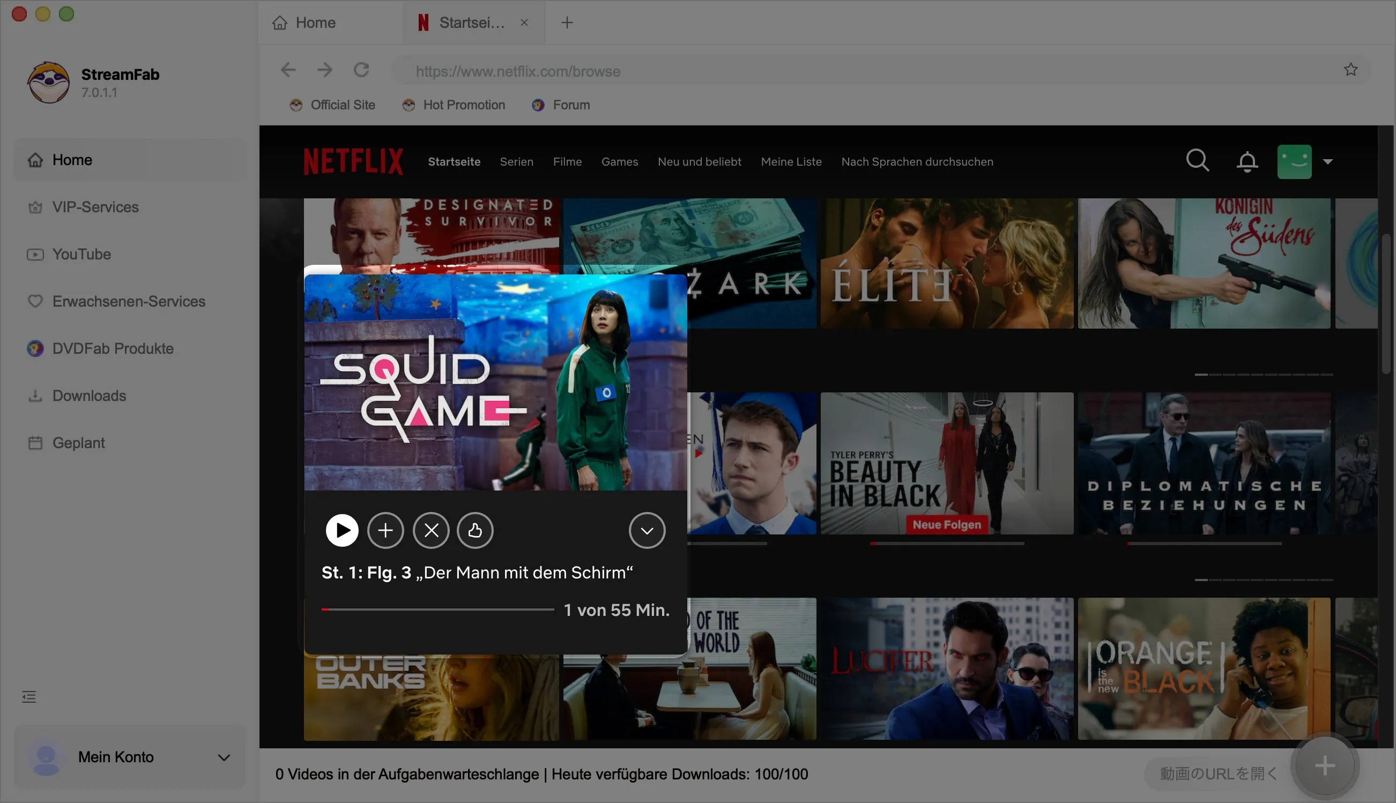
Task: Add Squid Game to Meine Liste
Action: 385,530
